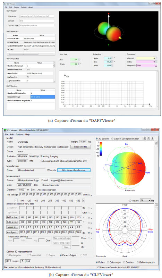
Task: Open the Help menu in CLF viewer
Action: point(27,134)
